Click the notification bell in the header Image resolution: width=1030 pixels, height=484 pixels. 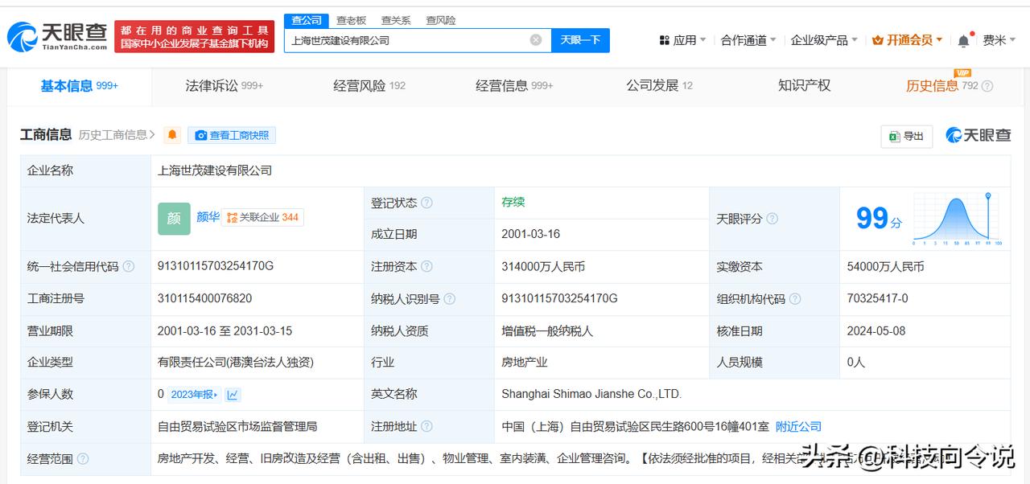coord(963,40)
